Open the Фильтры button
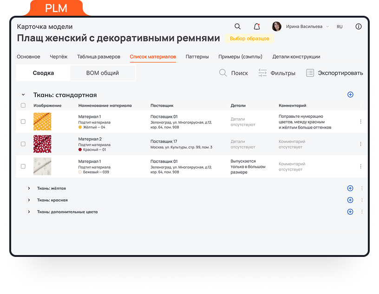Image resolution: width=379 pixels, height=294 pixels. coord(277,73)
